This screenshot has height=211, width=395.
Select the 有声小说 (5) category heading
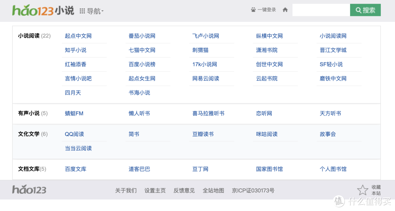tap(33, 114)
